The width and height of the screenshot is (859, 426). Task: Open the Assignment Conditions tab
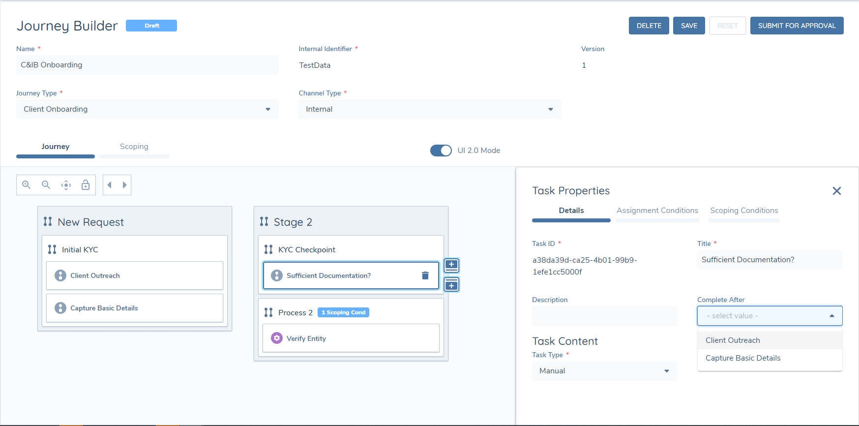(657, 211)
